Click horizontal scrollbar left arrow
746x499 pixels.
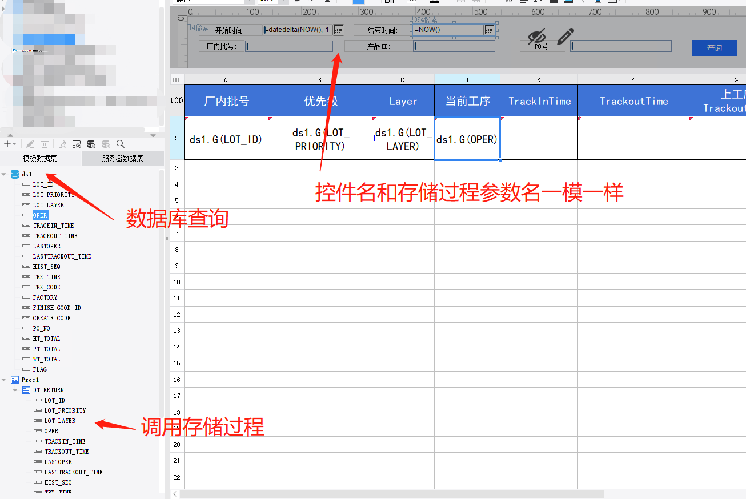click(175, 494)
